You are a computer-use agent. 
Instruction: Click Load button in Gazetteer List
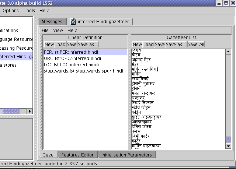pos(149,45)
